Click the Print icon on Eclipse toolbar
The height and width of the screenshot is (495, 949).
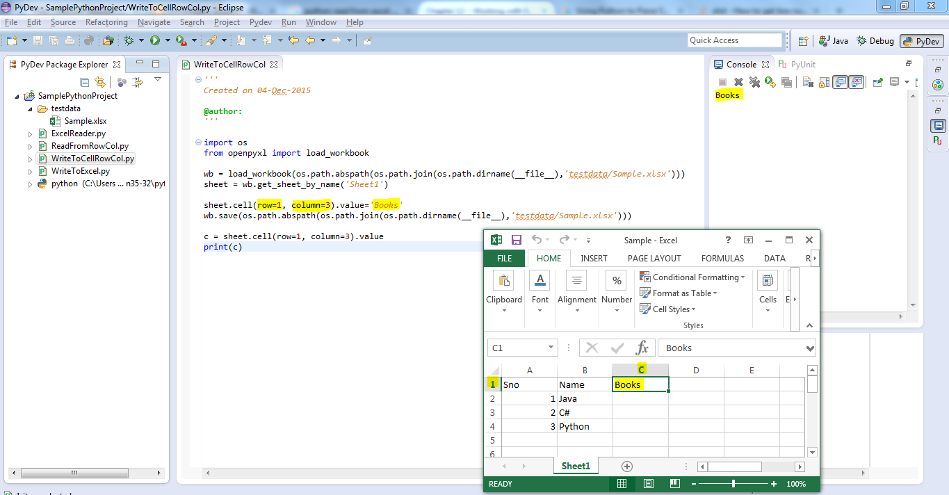70,40
